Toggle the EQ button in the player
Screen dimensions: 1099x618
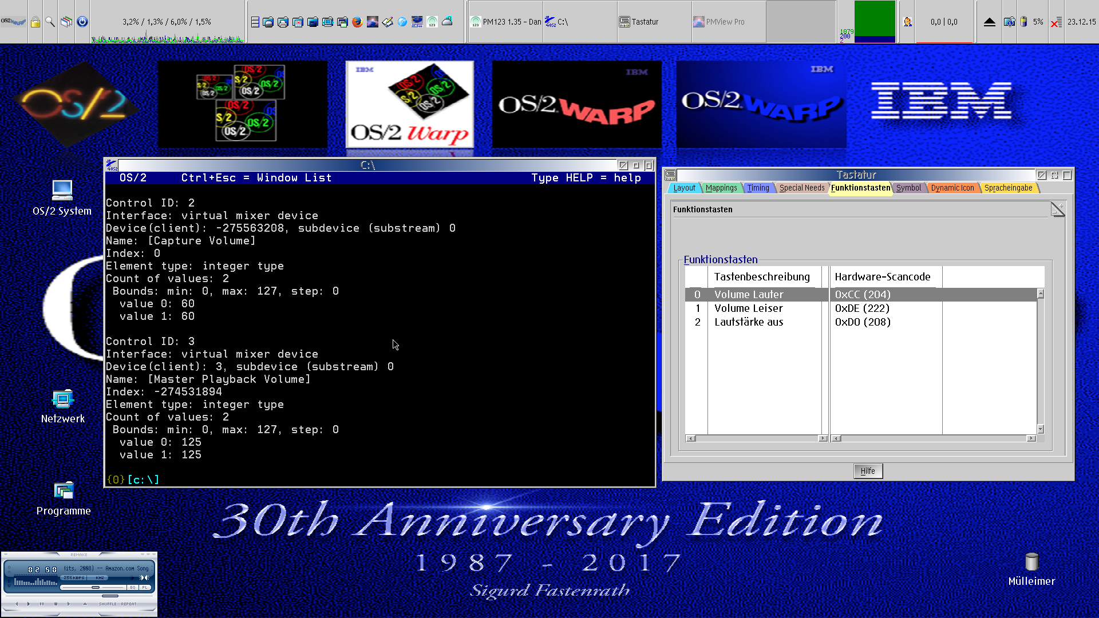(133, 588)
